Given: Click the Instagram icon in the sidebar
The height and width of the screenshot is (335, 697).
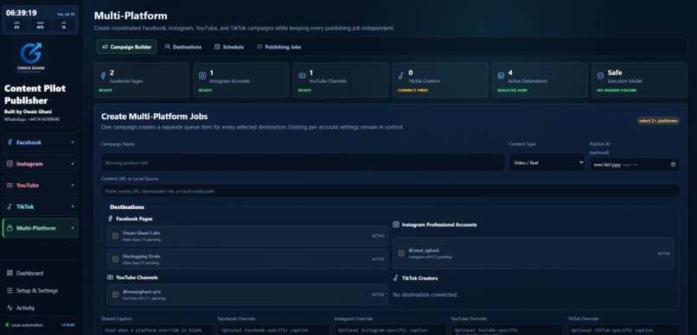Looking at the screenshot, I should click(10, 164).
